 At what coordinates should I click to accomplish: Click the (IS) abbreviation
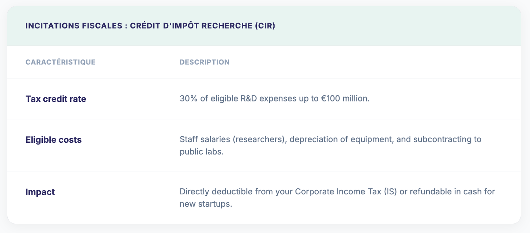click(x=390, y=192)
